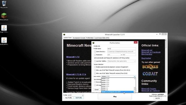Click the version list scrollbar thumb
Viewport: 186px width, 105px height.
tap(135, 89)
